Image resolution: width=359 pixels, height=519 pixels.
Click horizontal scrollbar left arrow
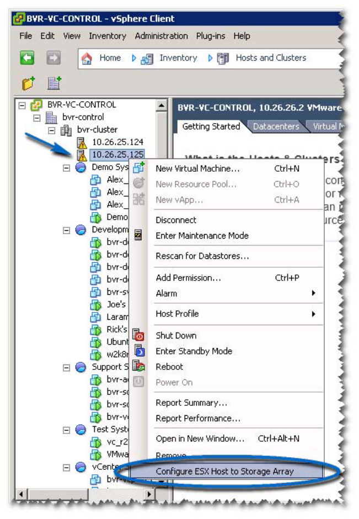coord(21,495)
